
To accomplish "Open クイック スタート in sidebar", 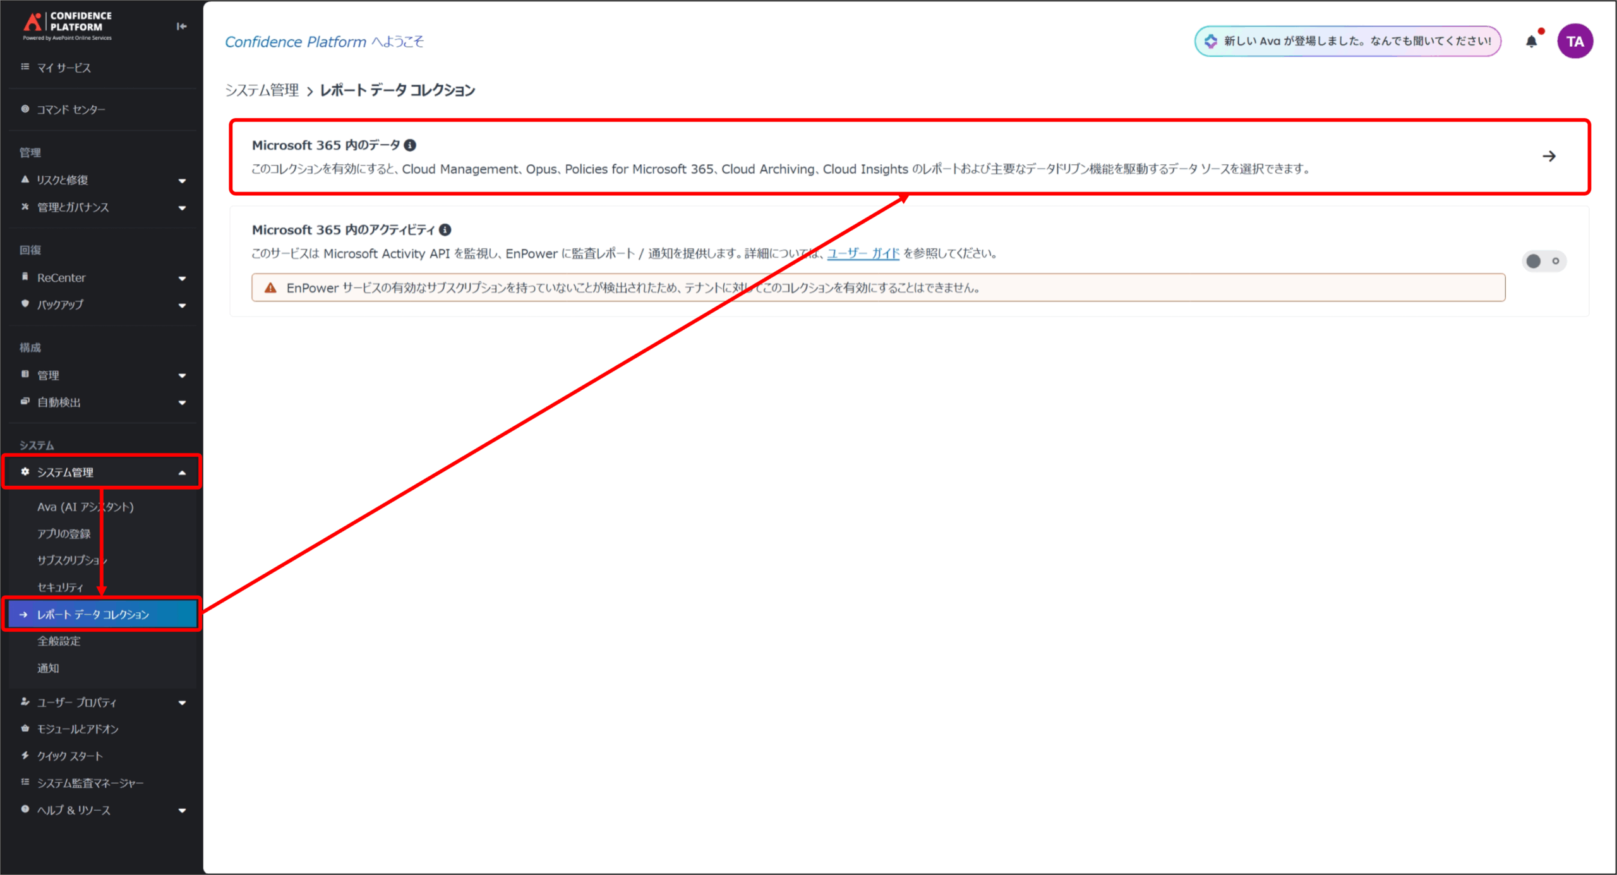I will point(69,756).
